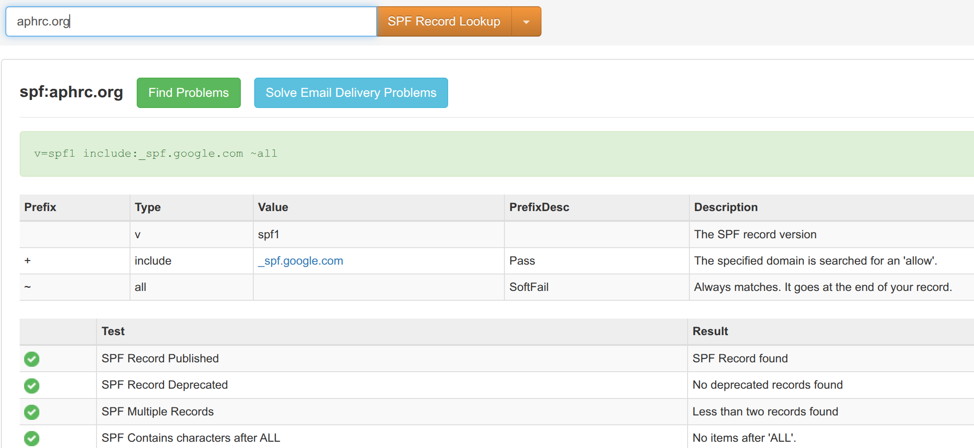
Task: Run the SPF Record Lookup
Action: click(444, 21)
